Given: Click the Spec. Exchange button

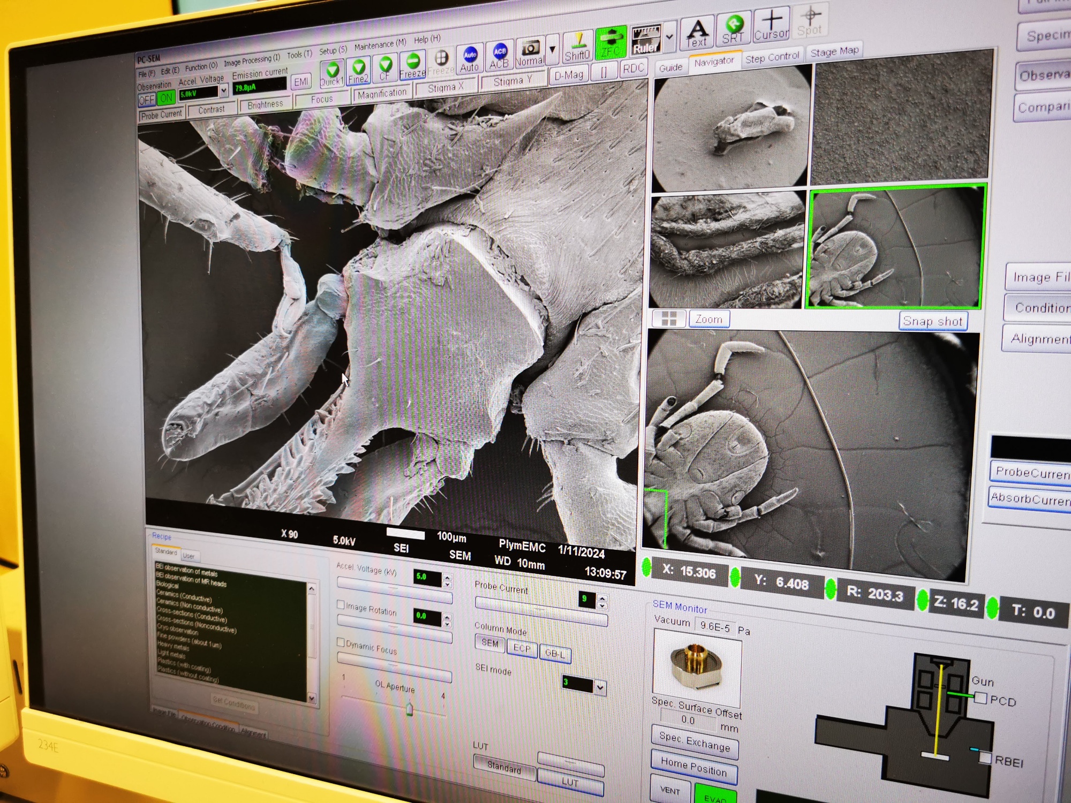Looking at the screenshot, I should [x=695, y=742].
